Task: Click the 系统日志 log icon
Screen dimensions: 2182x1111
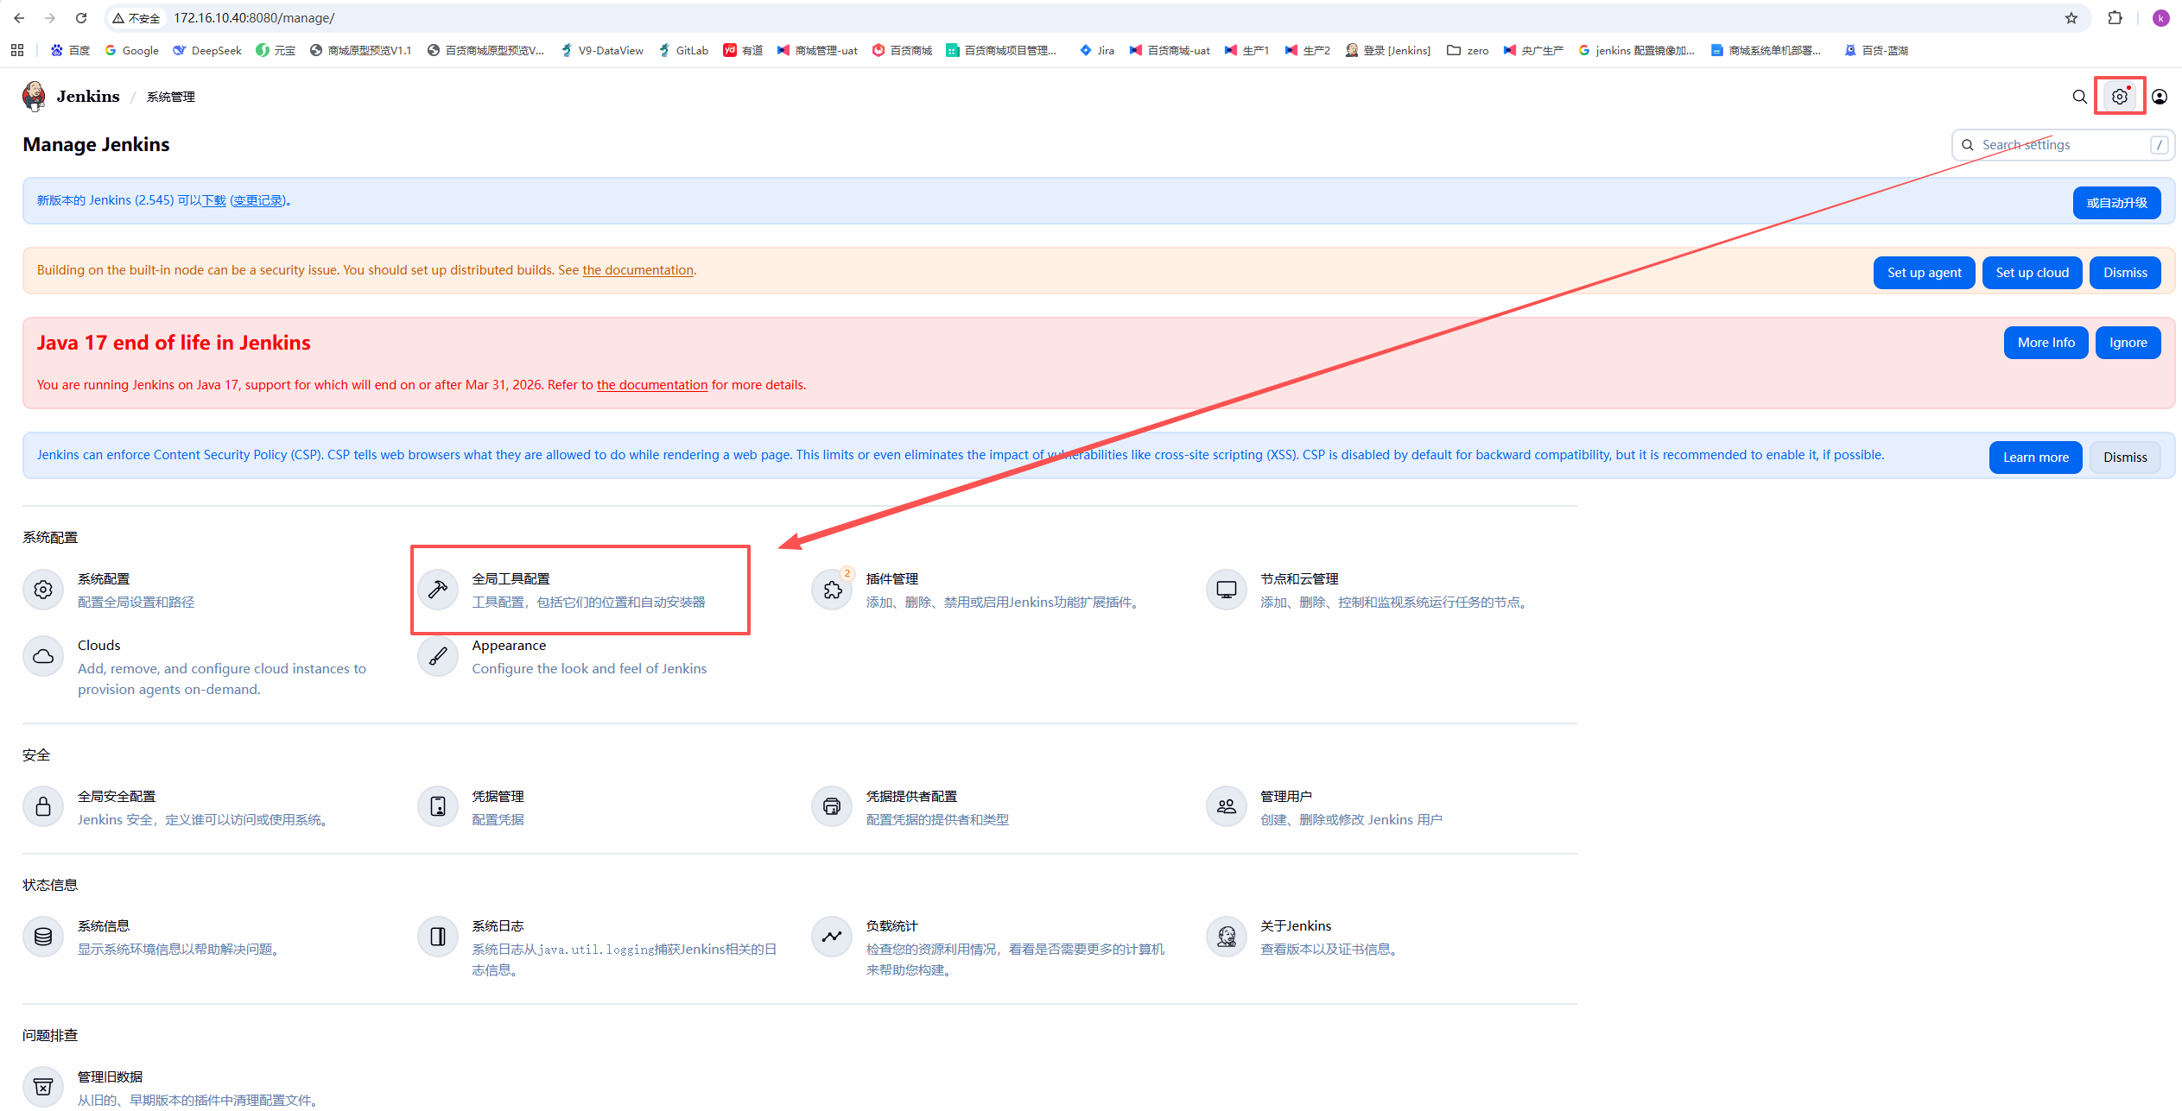Action: coord(438,937)
